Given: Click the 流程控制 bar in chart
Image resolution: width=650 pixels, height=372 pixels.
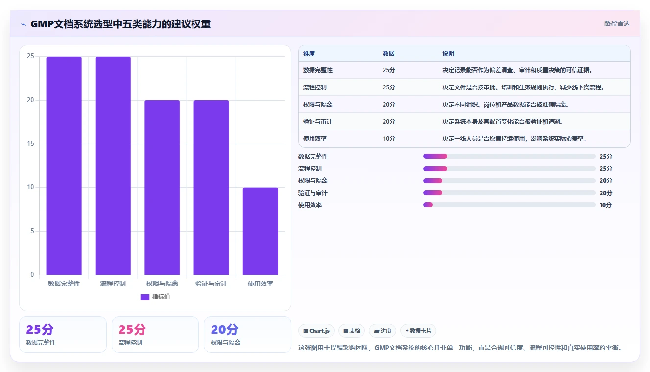Looking at the screenshot, I should click(113, 166).
